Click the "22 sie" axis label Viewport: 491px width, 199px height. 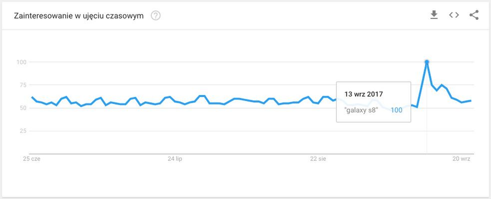coord(318,159)
